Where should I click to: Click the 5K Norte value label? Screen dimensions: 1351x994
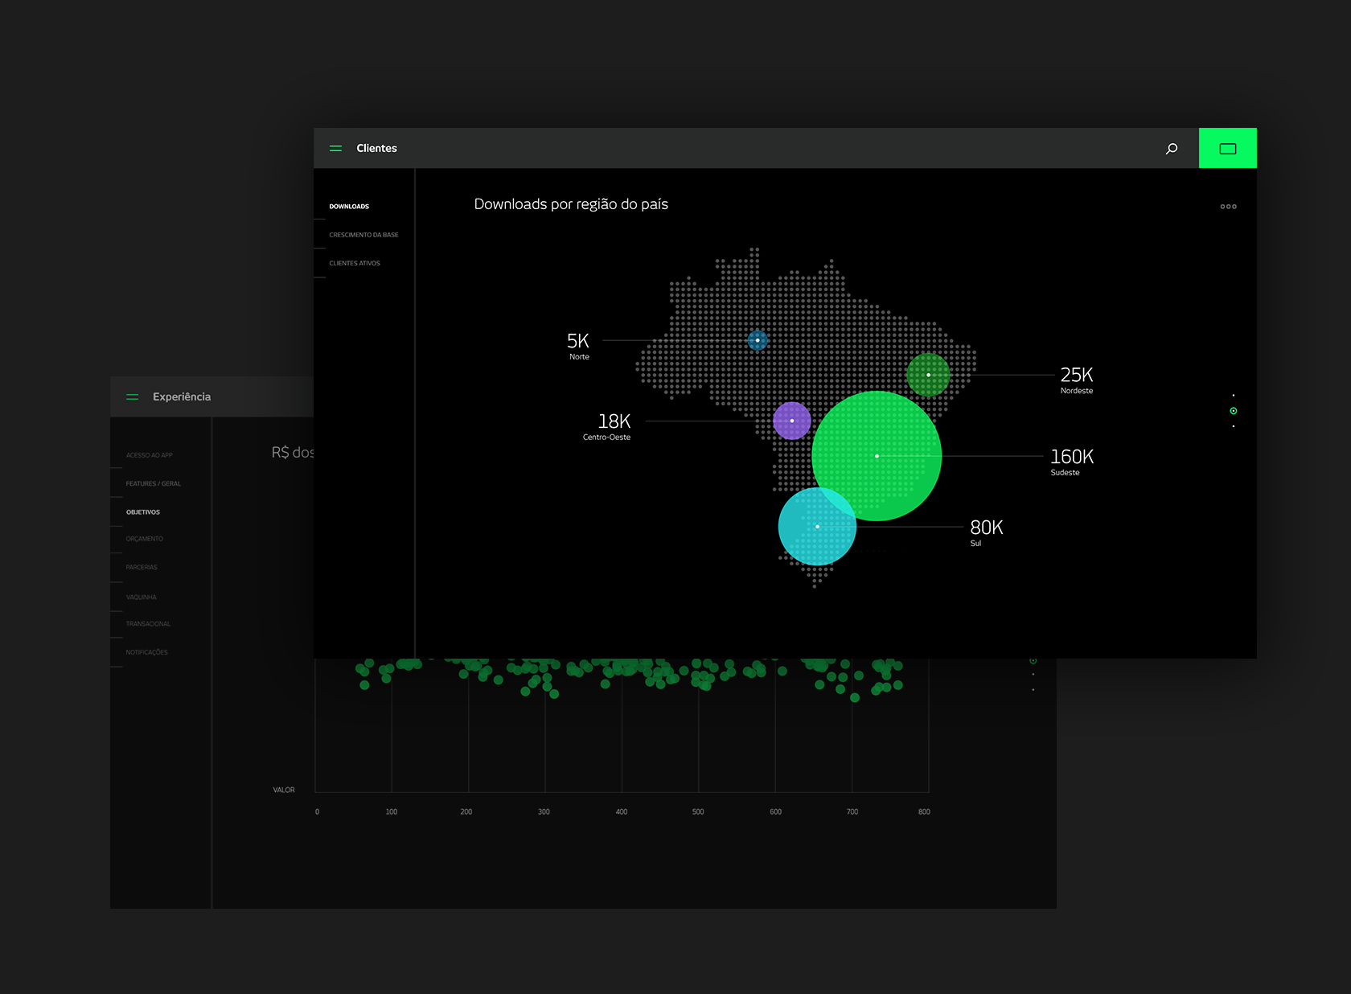tap(578, 346)
